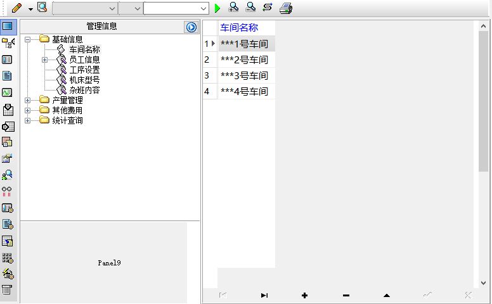Open the third white combo box
Viewport: 492px width, 304px height.
coord(176,8)
